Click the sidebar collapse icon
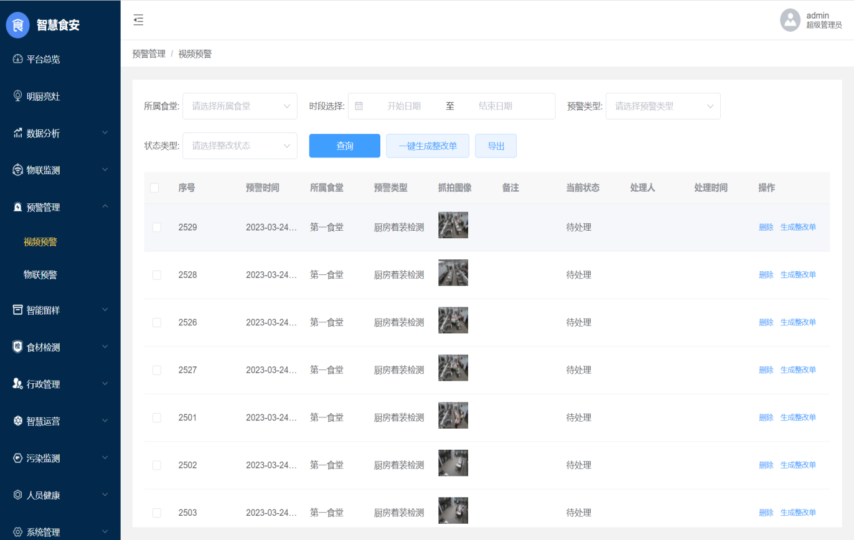 [x=138, y=20]
